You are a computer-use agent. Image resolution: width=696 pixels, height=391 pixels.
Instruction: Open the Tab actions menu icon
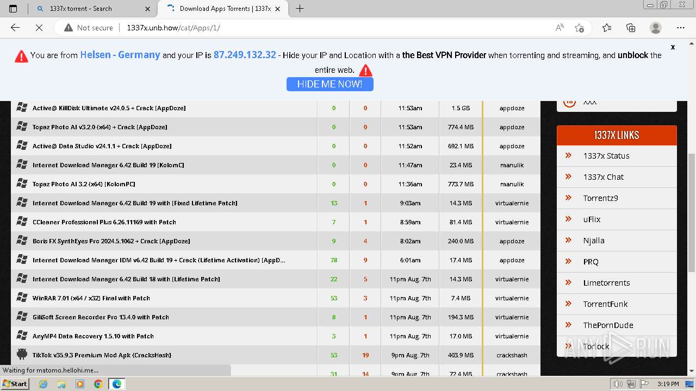point(13,8)
